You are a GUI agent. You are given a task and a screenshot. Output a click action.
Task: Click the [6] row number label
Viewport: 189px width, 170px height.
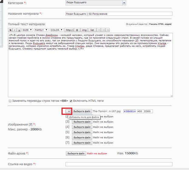click(x=67, y=137)
